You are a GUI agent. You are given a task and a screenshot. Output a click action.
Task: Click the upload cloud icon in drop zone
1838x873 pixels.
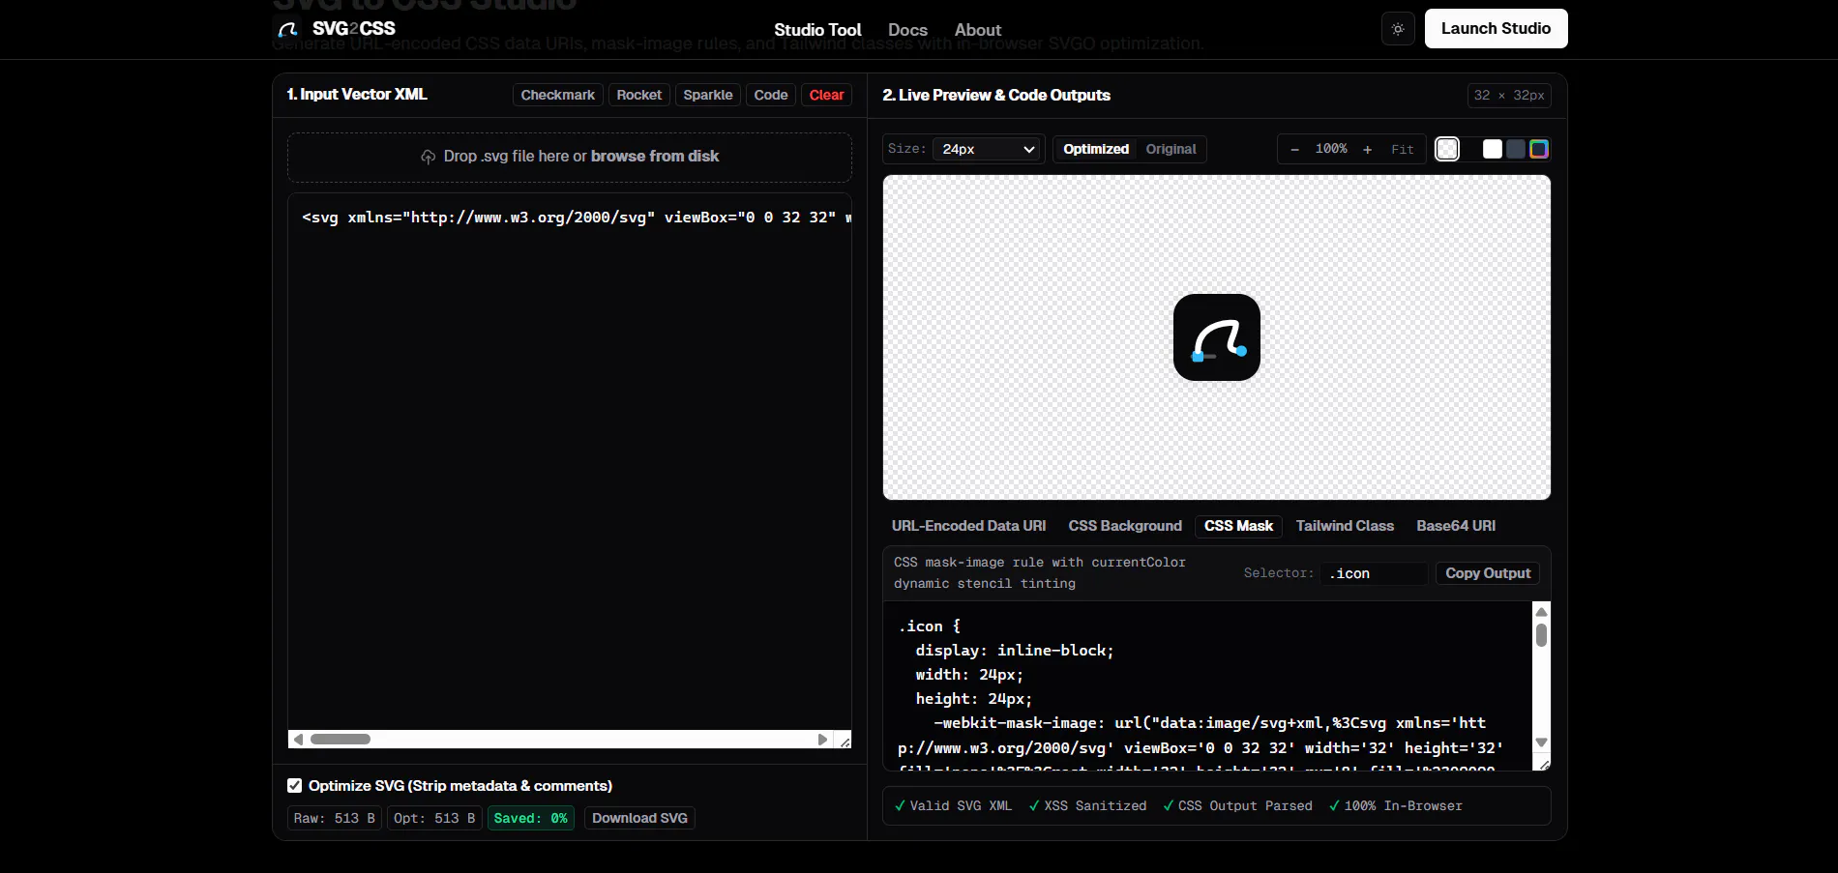(428, 157)
